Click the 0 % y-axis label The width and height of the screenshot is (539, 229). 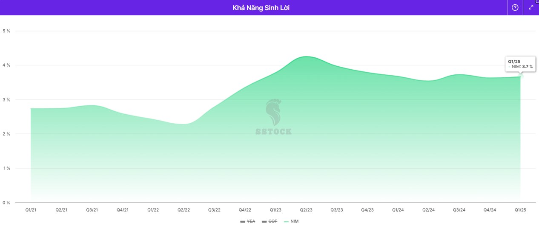[x=6, y=203]
